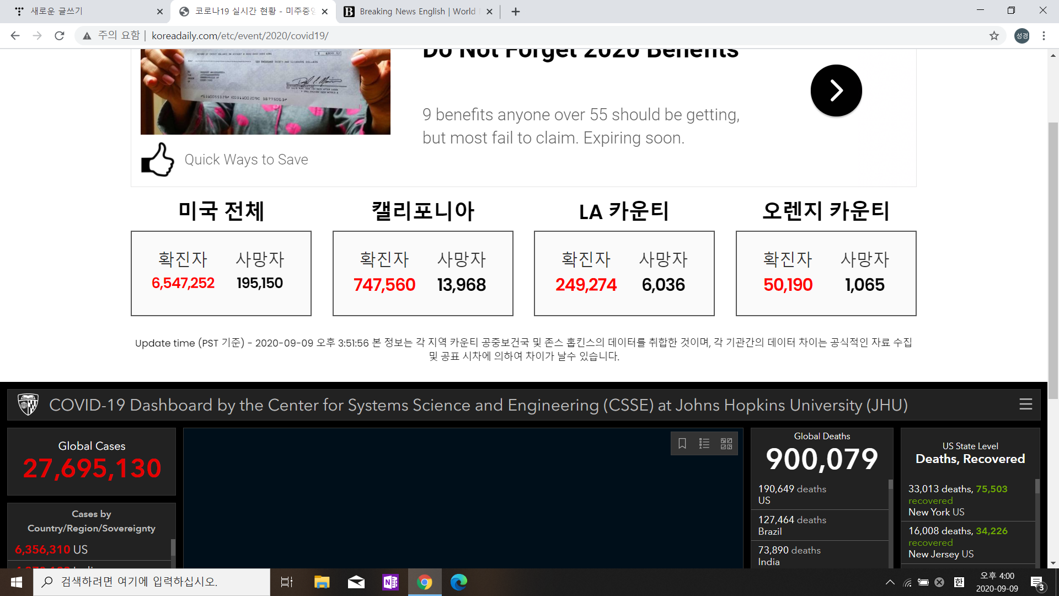Open JHU dashboard hamburger menu
This screenshot has width=1059, height=596.
pos(1025,405)
